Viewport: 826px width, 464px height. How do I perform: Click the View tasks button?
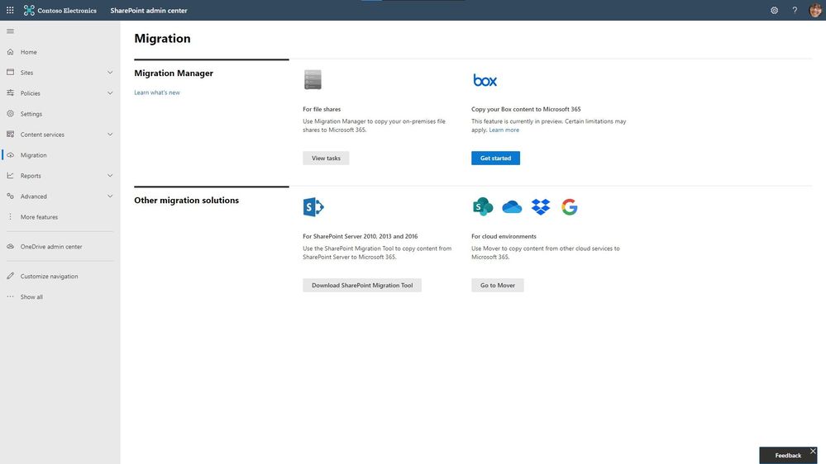326,158
